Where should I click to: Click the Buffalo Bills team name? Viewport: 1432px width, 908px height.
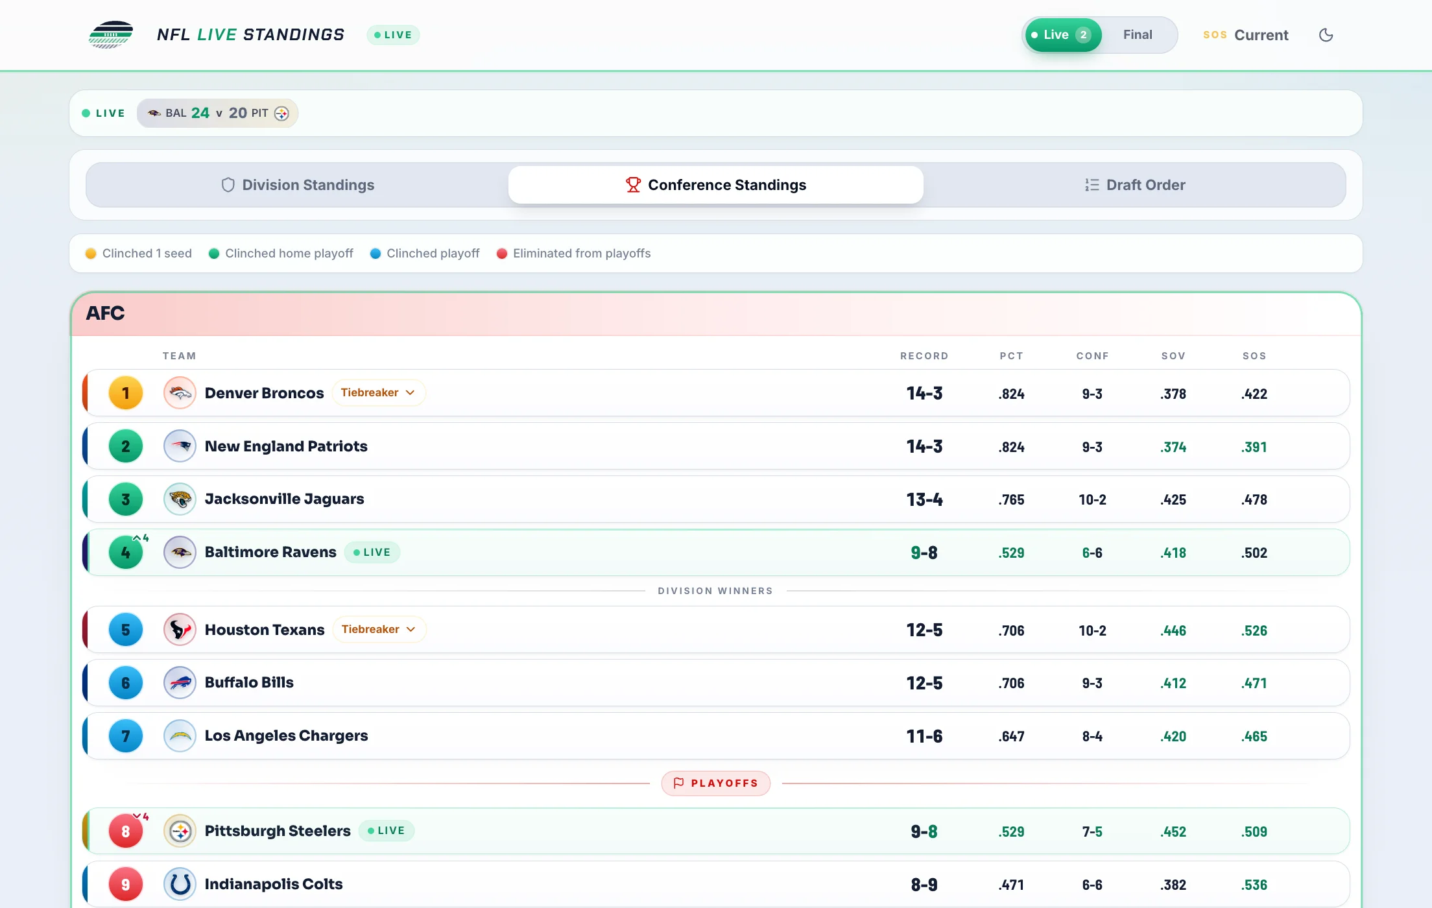(249, 682)
